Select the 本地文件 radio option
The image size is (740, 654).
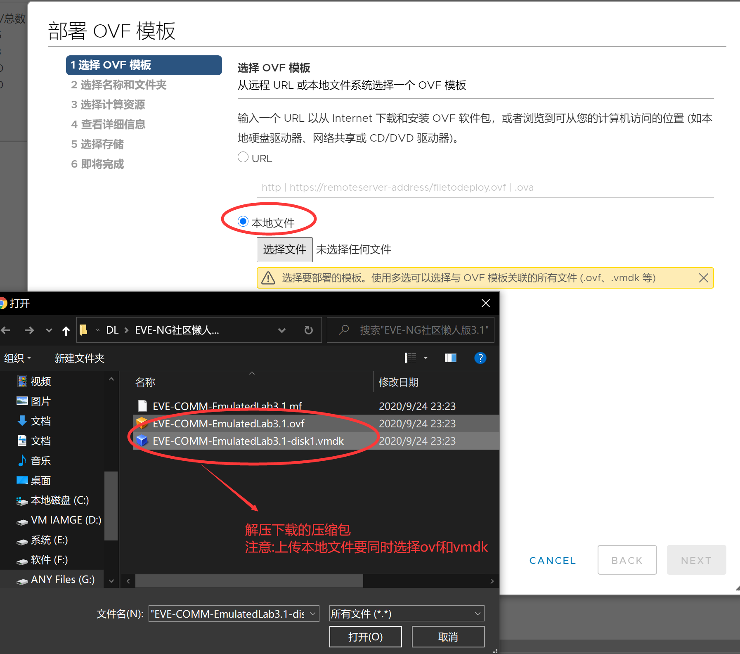coord(243,222)
